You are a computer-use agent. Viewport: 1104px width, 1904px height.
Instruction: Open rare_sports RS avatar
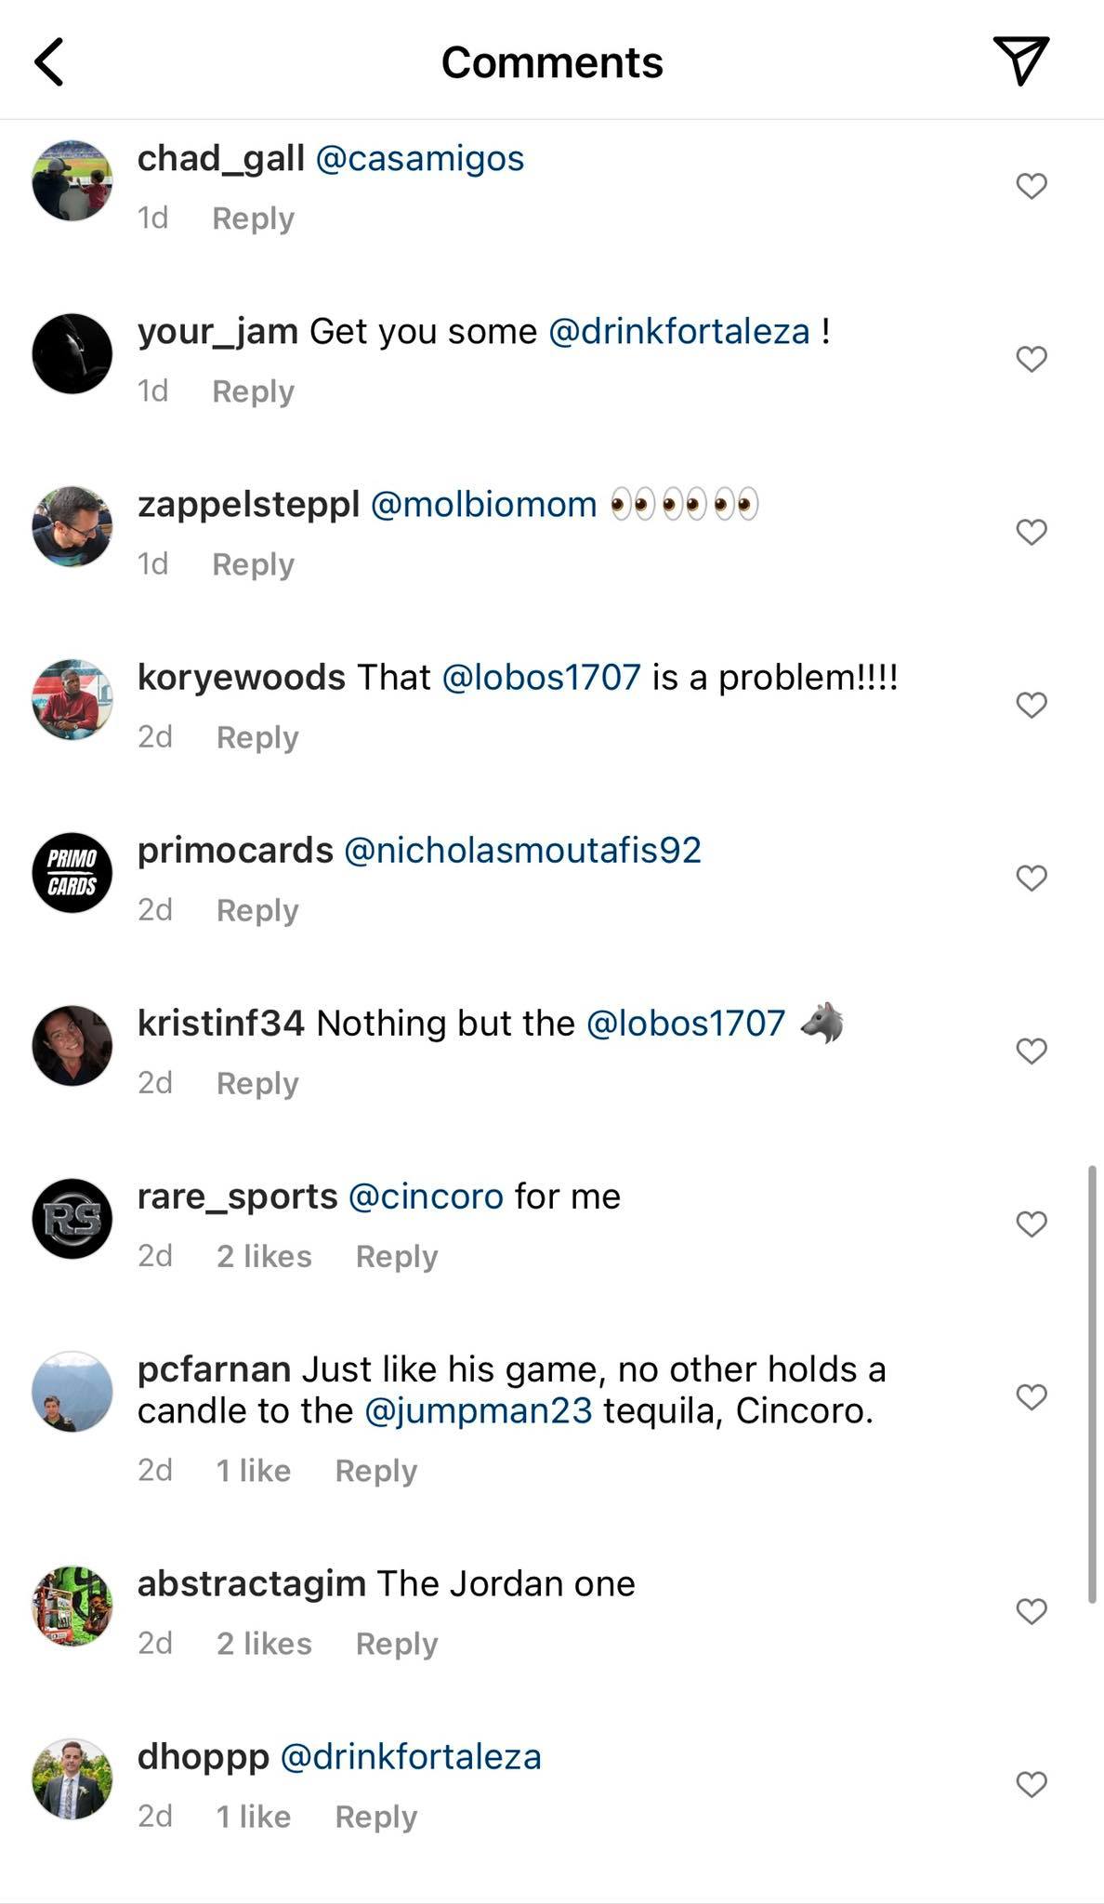click(72, 1219)
